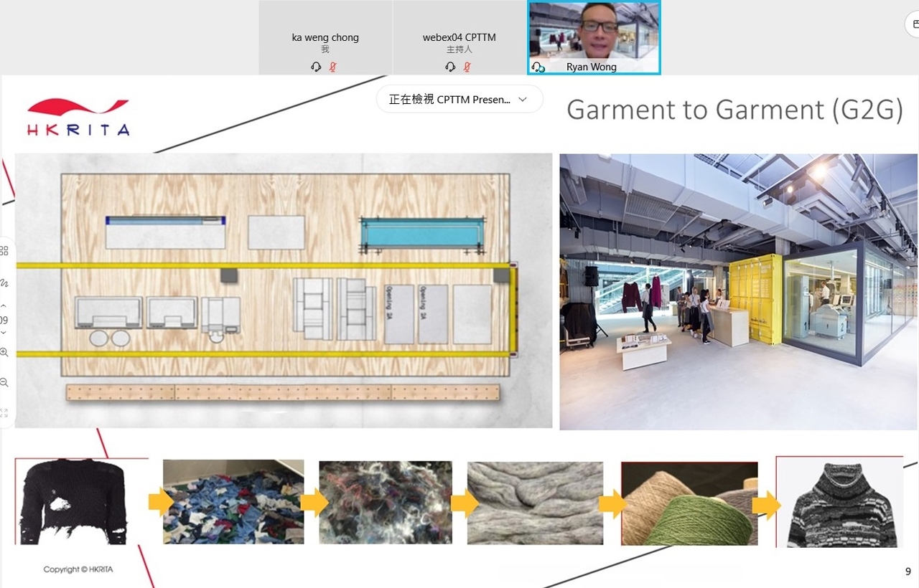Click the fit-to-screen arrows icon
This screenshot has height=588, width=919.
point(4,413)
